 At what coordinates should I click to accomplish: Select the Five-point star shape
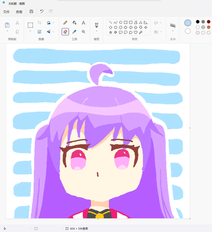(110, 32)
